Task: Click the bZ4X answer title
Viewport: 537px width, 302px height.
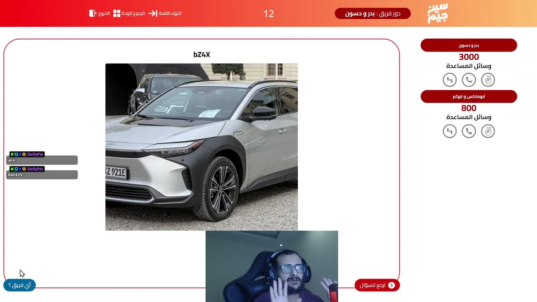Action: pyautogui.click(x=201, y=55)
